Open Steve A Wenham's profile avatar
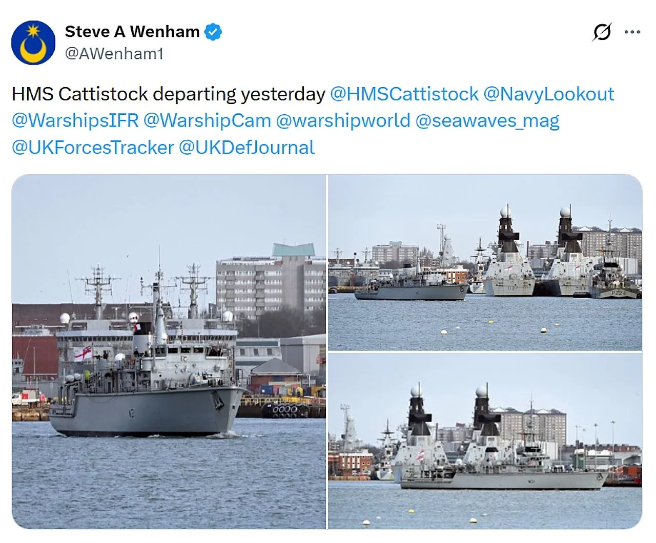 (x=33, y=43)
